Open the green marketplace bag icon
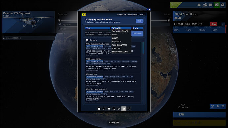The height and width of the screenshot is (128, 228). (217, 5)
